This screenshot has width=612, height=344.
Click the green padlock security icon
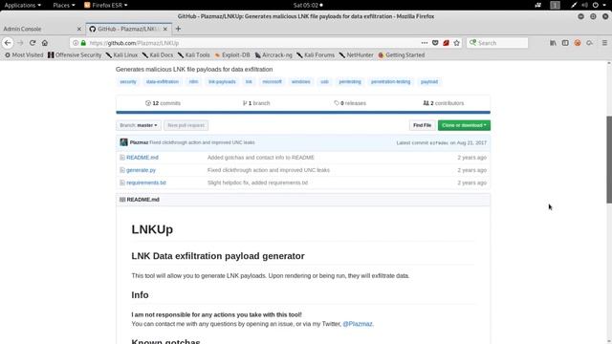point(83,43)
